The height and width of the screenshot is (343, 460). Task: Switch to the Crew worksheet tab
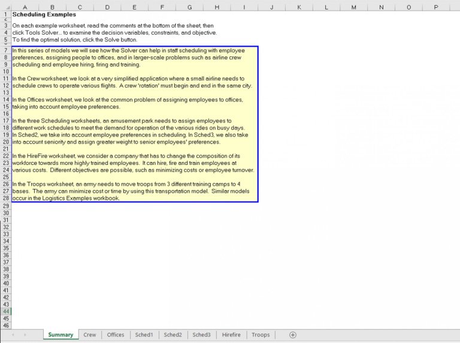point(89,335)
